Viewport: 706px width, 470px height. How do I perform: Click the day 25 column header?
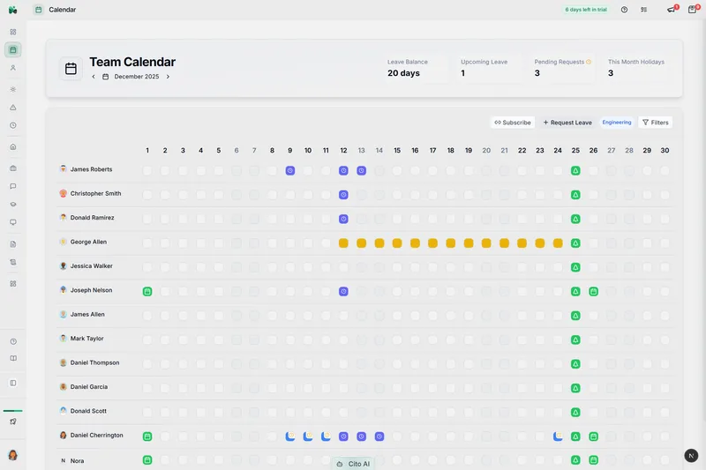point(575,150)
